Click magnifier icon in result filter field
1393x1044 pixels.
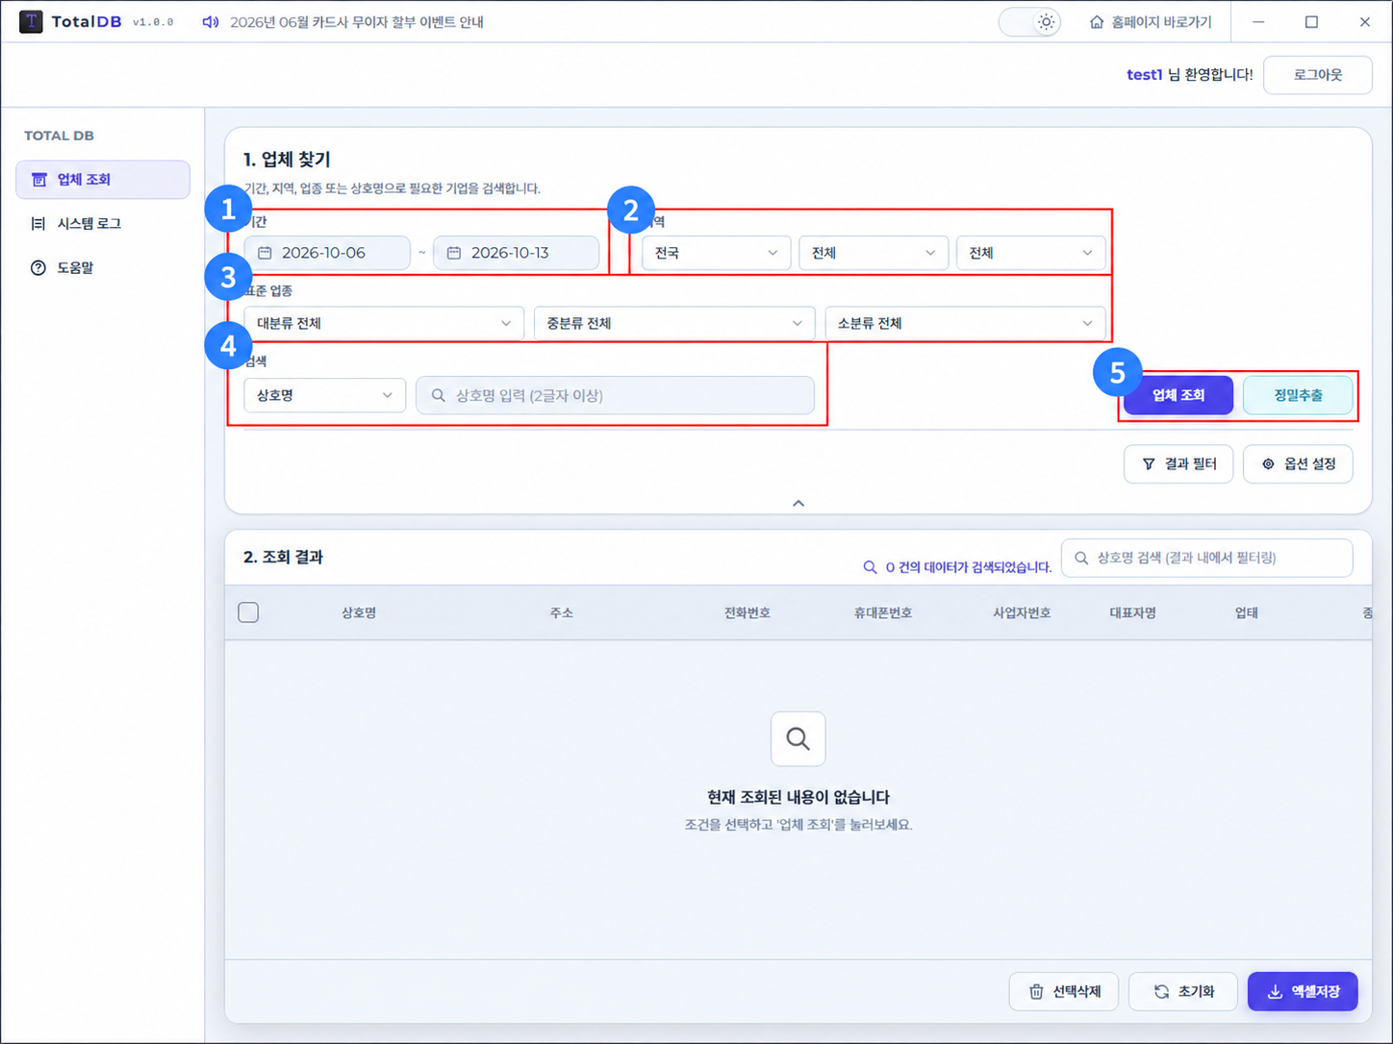[1081, 558]
